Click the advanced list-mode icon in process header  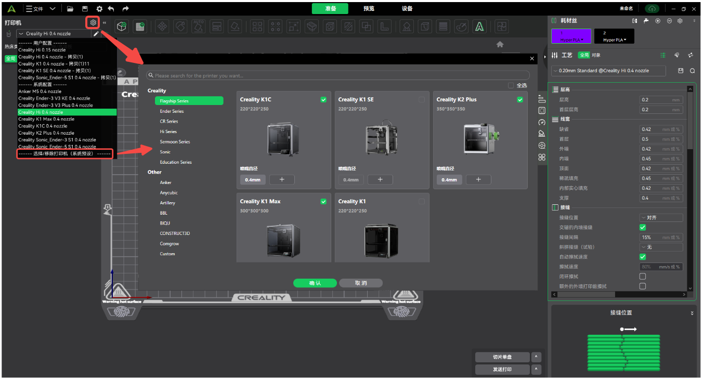pyautogui.click(x=663, y=55)
